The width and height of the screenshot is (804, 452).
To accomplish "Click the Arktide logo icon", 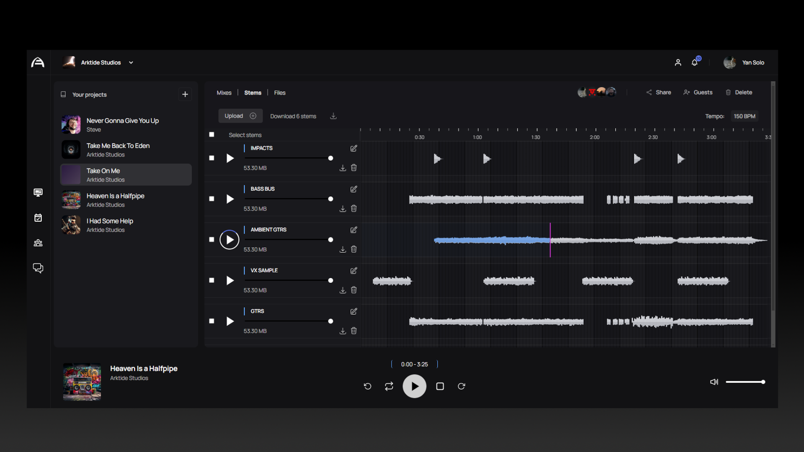I will coord(38,62).
